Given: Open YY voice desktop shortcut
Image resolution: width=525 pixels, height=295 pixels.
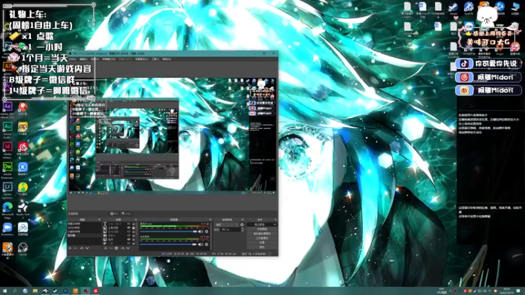Looking at the screenshot, I should (23, 127).
